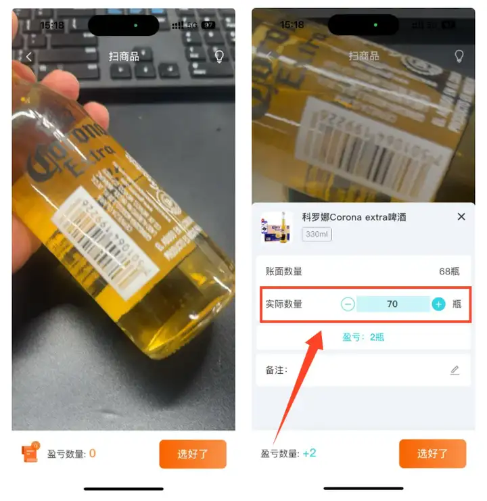
Task: Toggle flashlight bulb icon on left phone
Action: coord(219,57)
